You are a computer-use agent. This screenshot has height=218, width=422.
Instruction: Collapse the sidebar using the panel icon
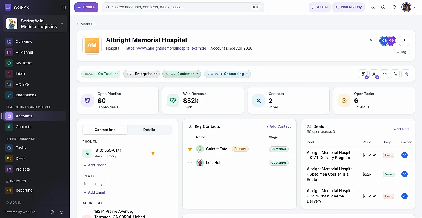(x=64, y=7)
